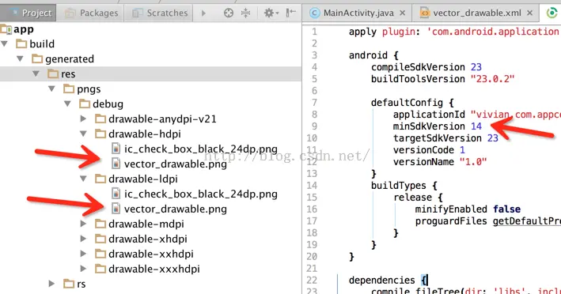Click Collapse All icon in project toolbar
Image resolution: width=561 pixels, height=294 pixels.
(x=246, y=13)
